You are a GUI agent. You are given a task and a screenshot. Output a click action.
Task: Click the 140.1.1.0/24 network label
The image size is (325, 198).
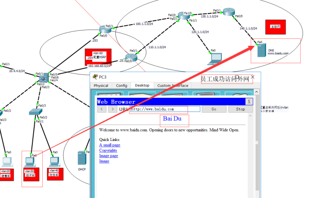(x=248, y=29)
